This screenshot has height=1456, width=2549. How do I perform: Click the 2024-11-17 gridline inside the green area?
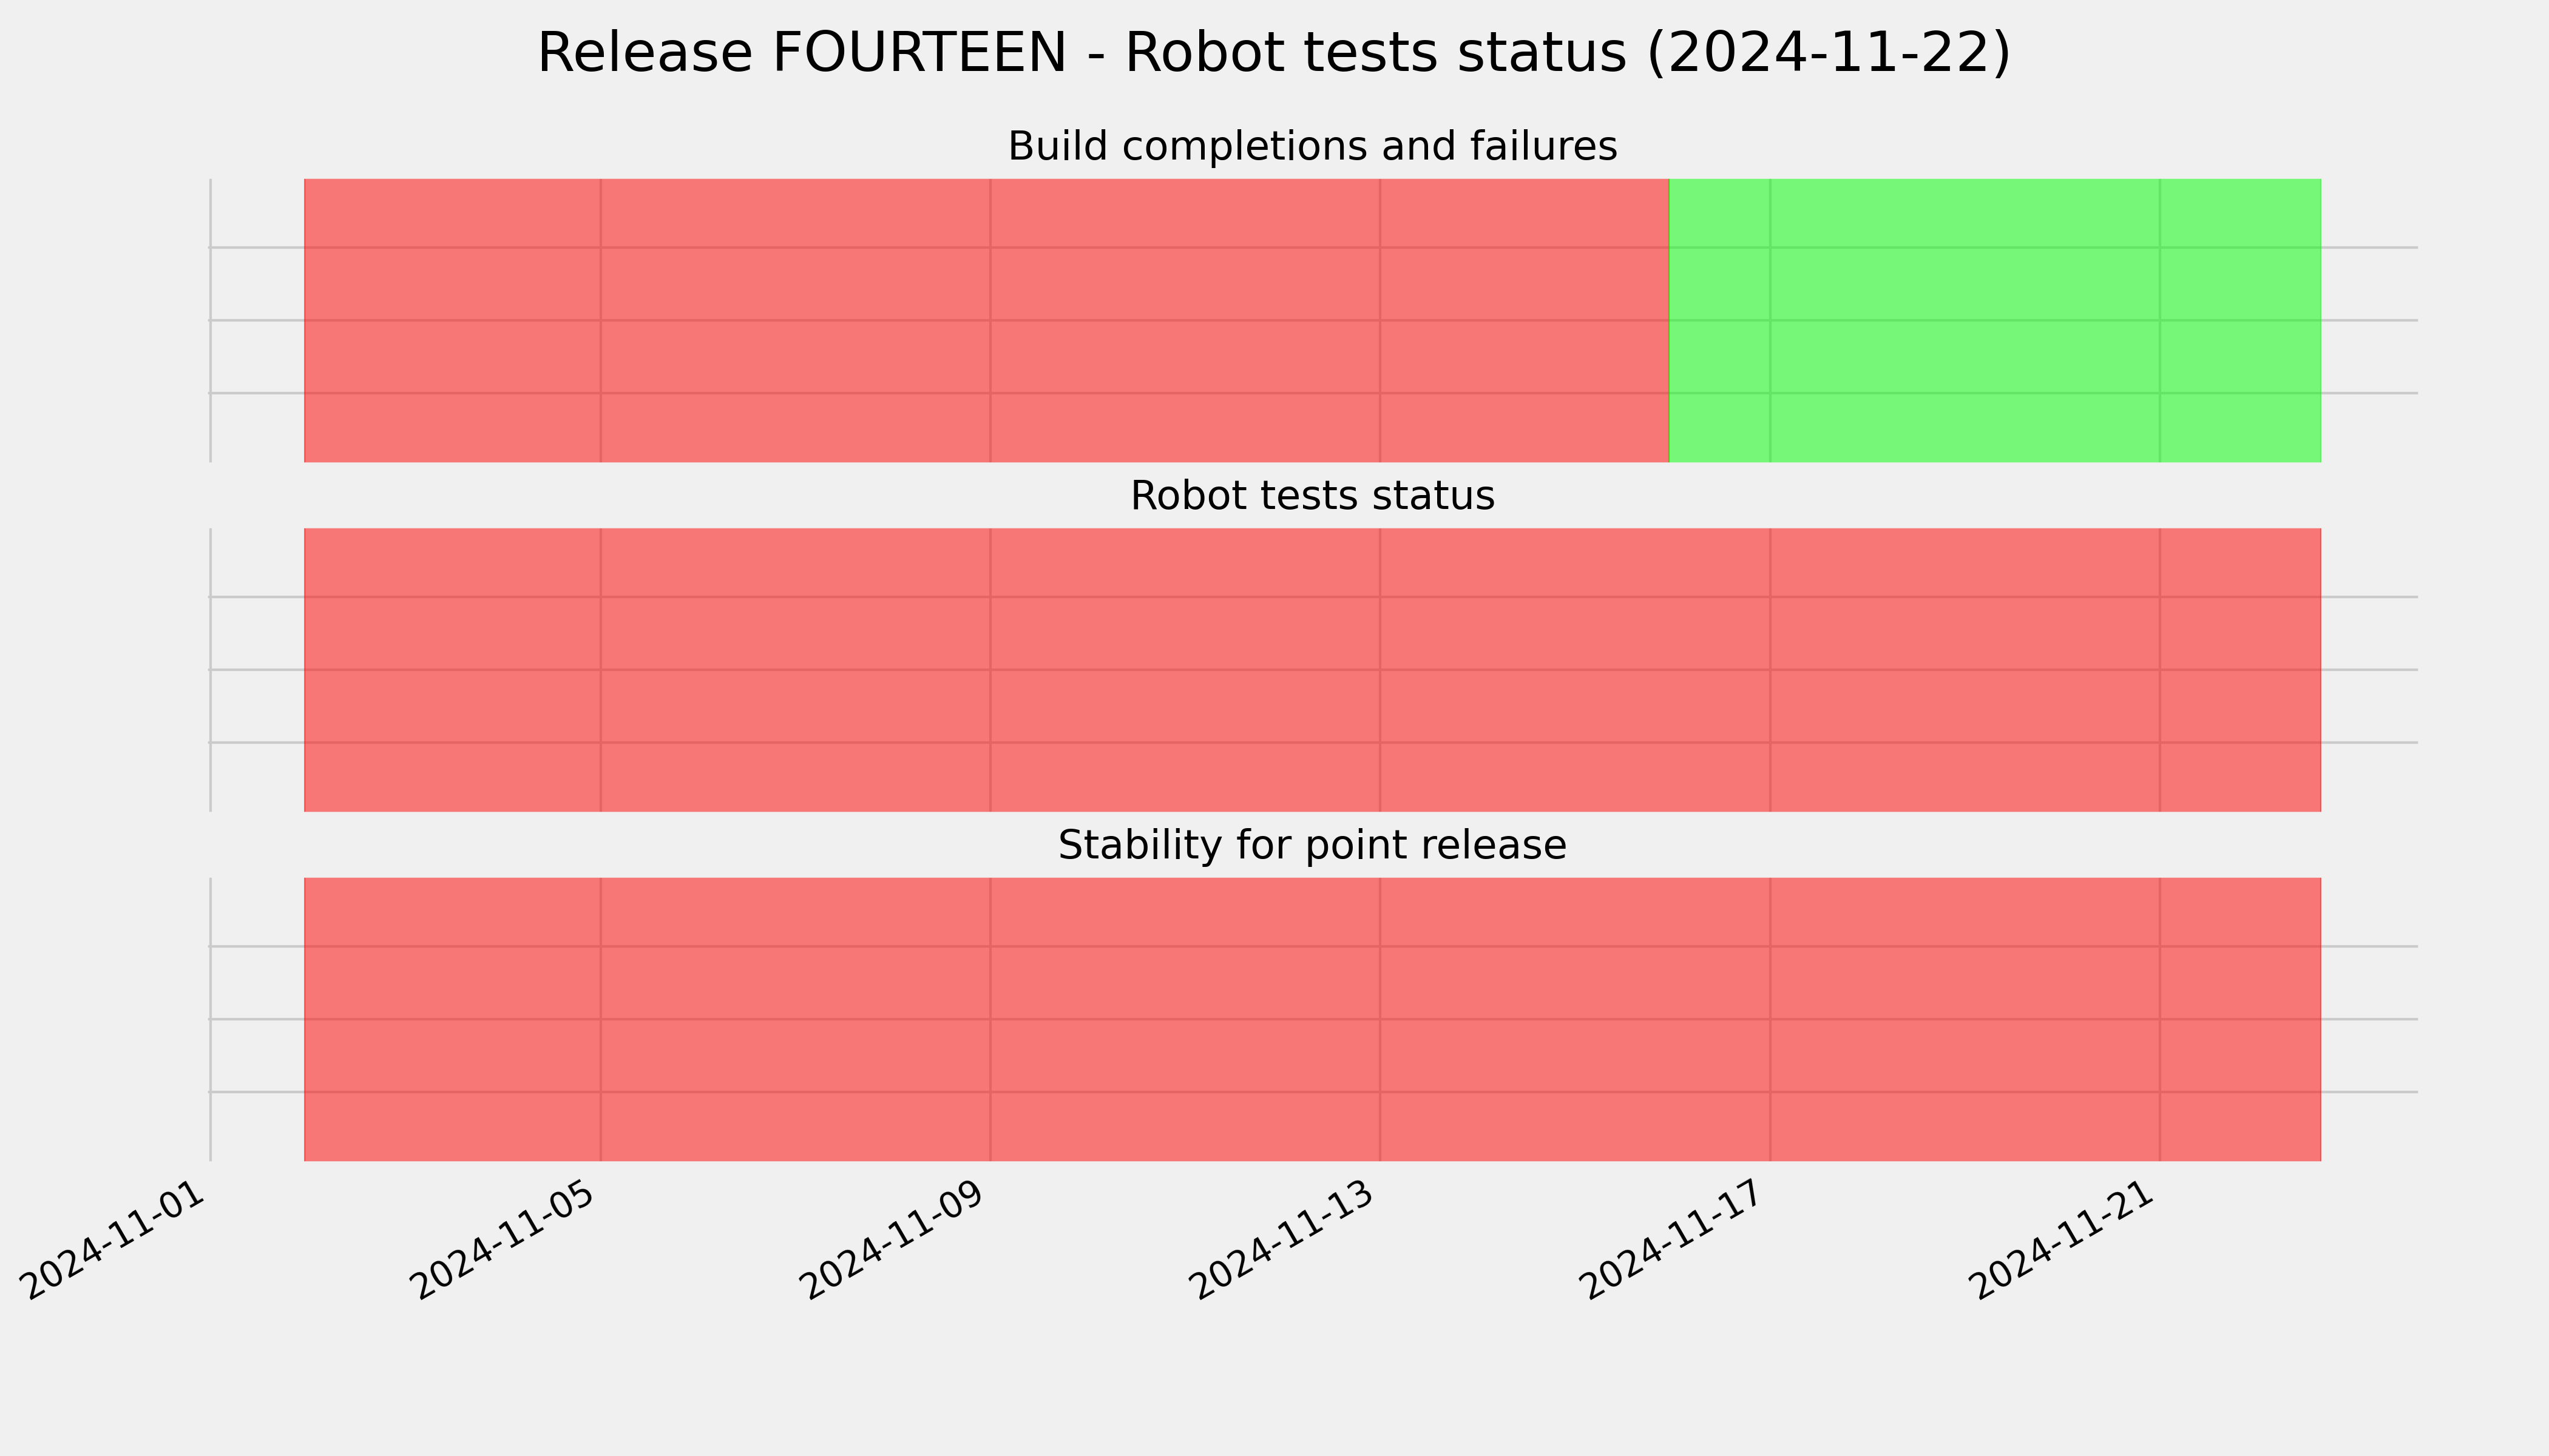click(1770, 320)
